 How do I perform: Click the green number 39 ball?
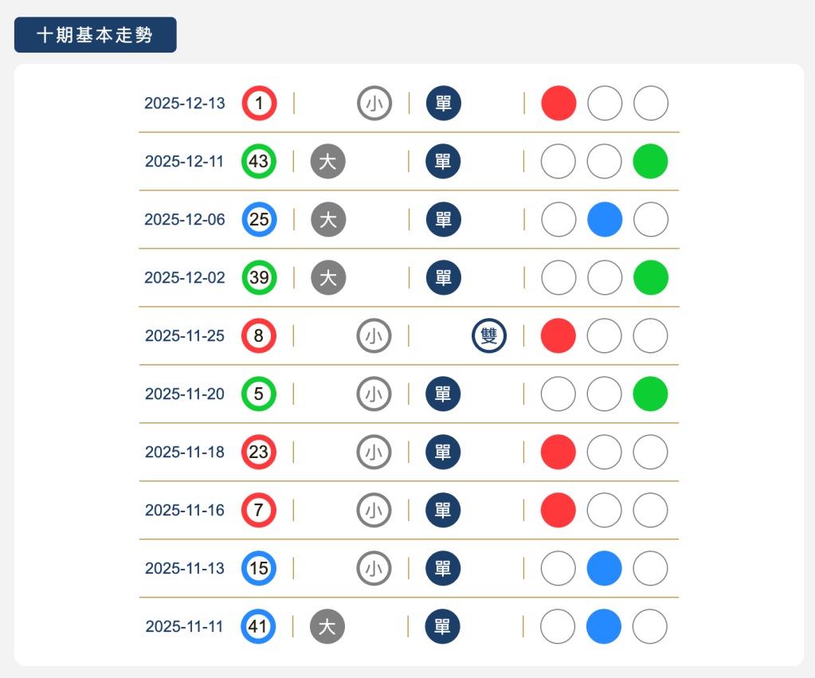(x=259, y=278)
